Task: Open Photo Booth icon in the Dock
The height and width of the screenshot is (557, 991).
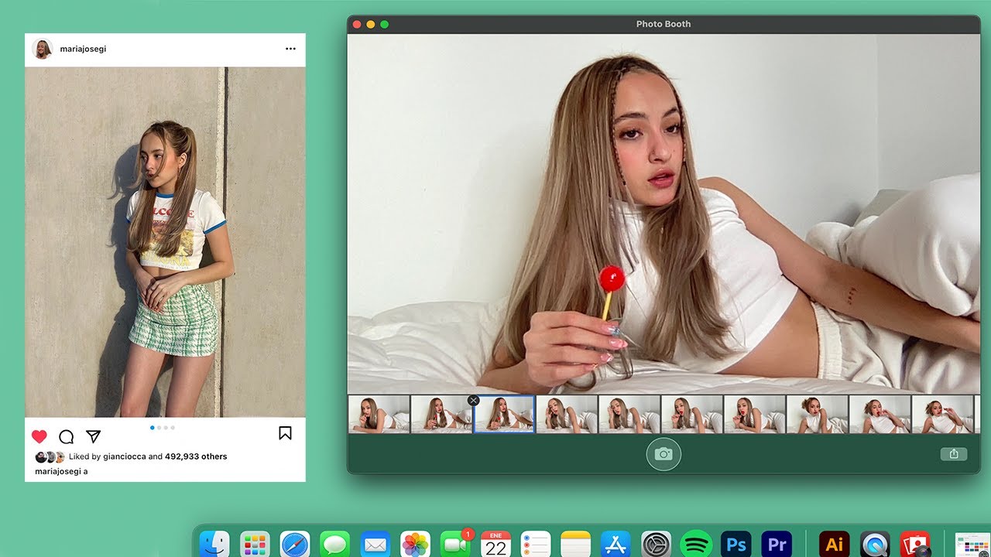Action: 915,544
